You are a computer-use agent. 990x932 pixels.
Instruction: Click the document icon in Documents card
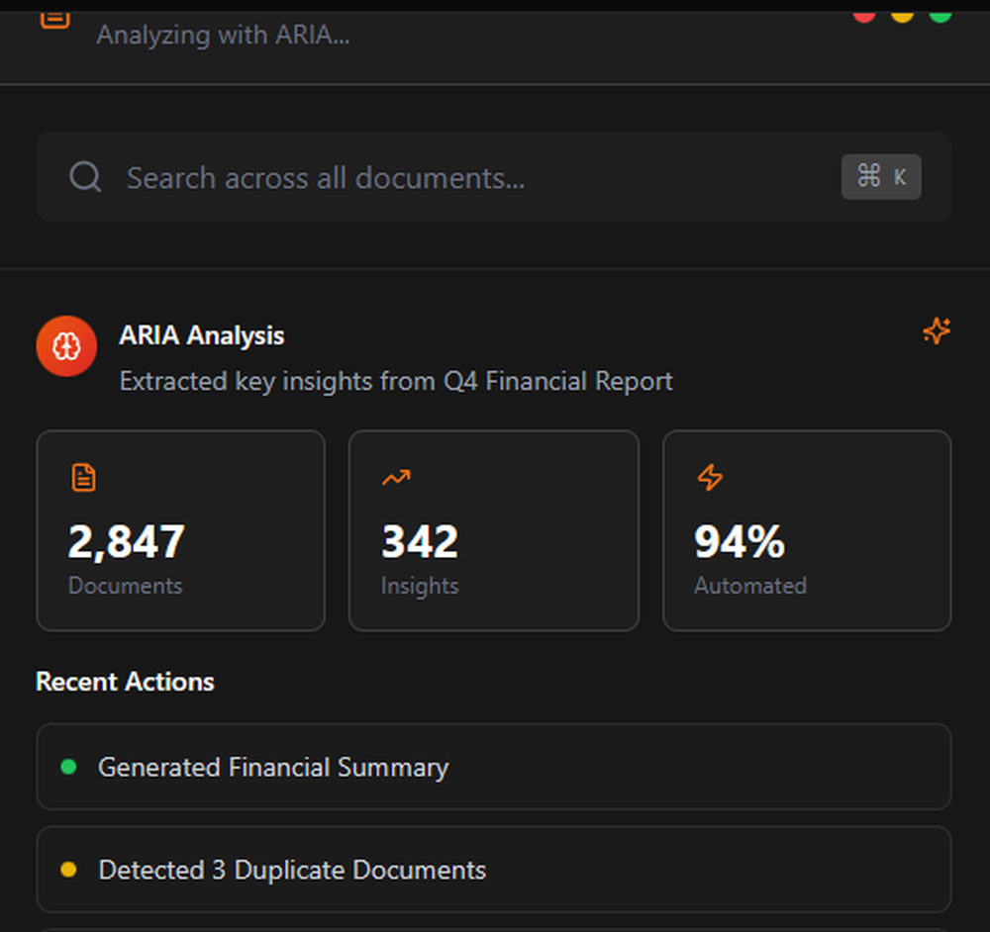(83, 477)
